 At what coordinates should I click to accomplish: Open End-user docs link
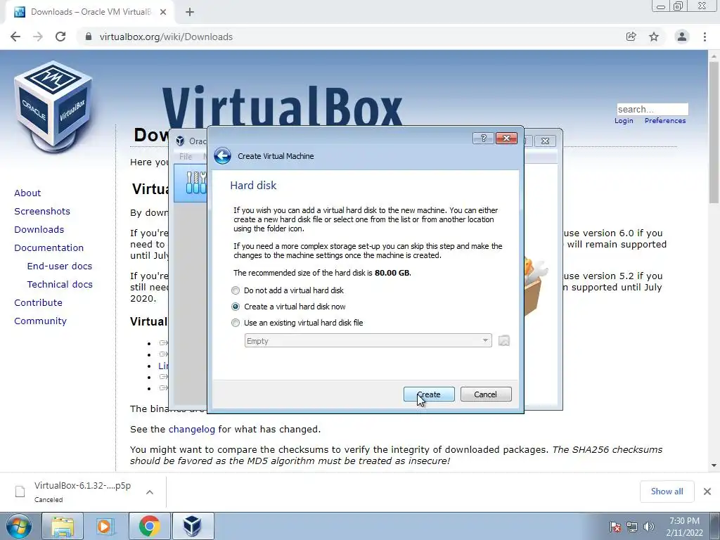point(60,266)
